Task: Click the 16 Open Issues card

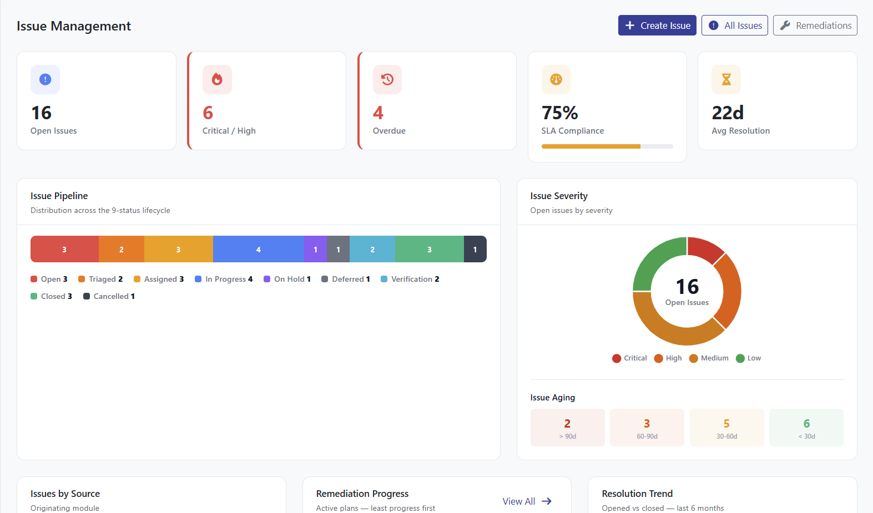Action: pyautogui.click(x=97, y=100)
